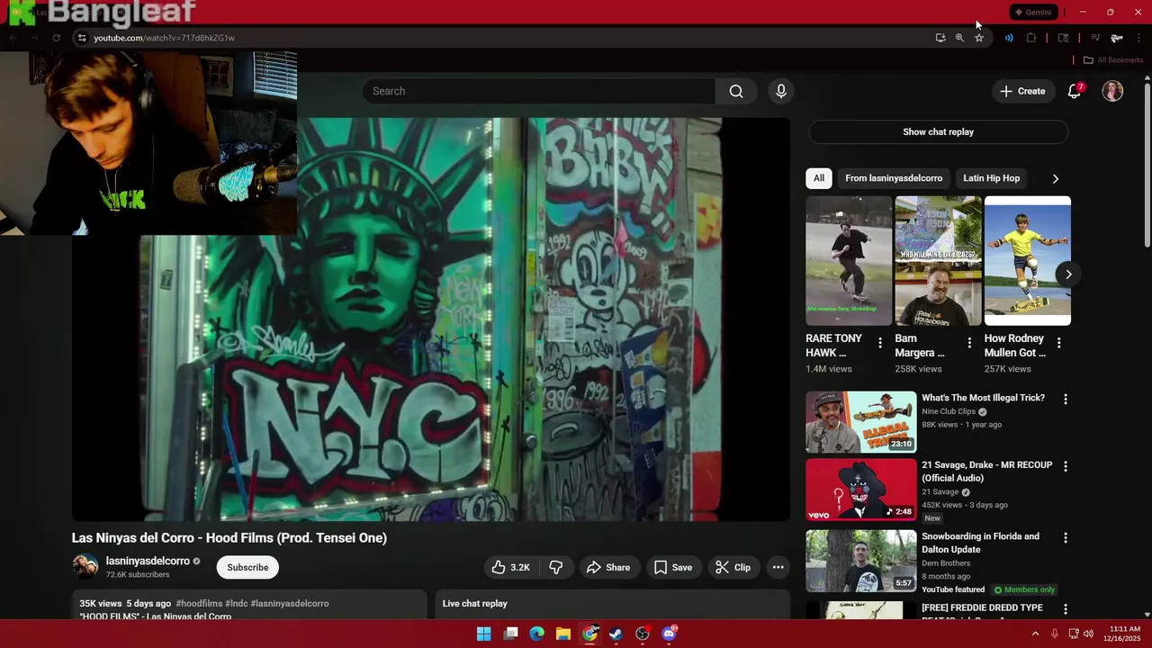Click the #lasninyasdelcorro hashtag
This screenshot has height=648, width=1152.
click(x=290, y=603)
